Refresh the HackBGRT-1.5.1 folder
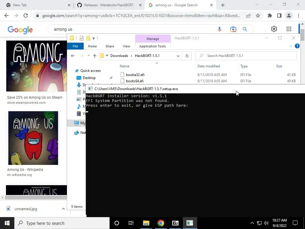Viewport: 305px width, 229px height. [x=187, y=56]
